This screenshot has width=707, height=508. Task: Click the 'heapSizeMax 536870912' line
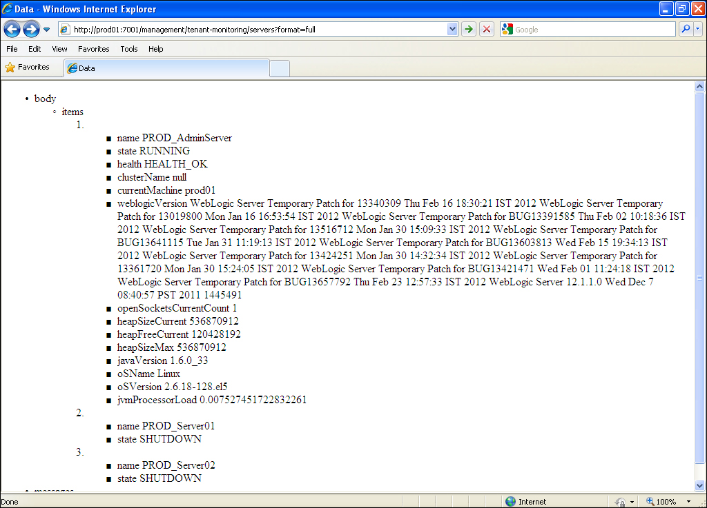(172, 347)
